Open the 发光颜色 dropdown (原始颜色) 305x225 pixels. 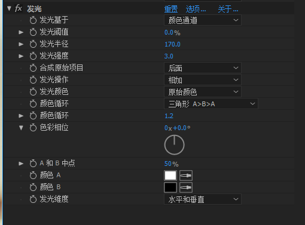[203, 92]
